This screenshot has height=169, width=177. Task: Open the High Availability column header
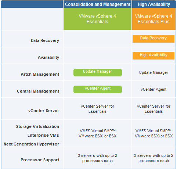[x=154, y=4]
